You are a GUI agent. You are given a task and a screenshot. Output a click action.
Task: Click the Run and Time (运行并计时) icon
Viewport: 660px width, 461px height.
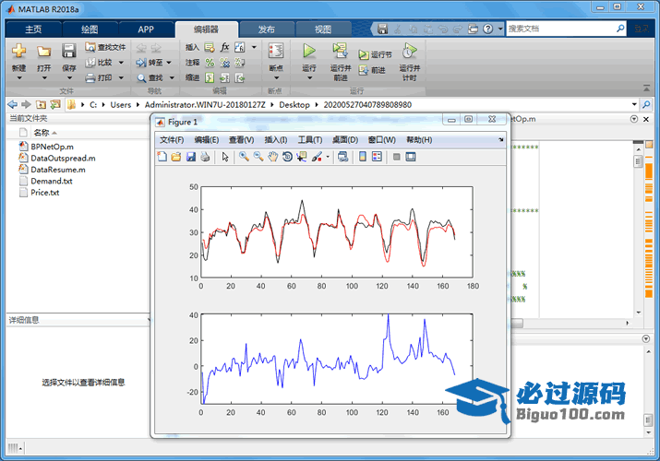point(409,51)
